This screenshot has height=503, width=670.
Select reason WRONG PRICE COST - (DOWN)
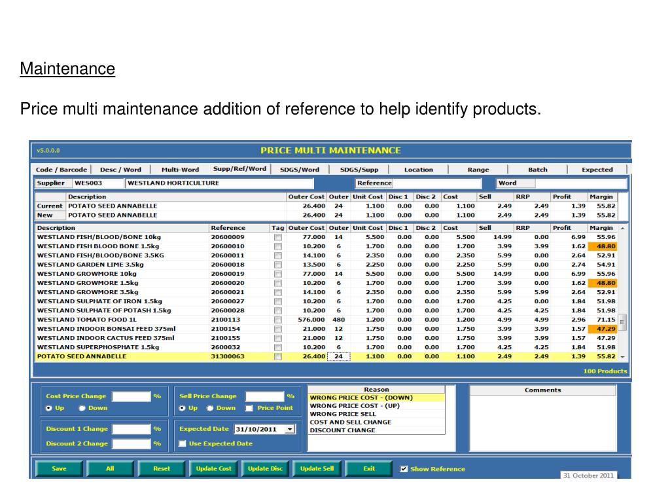tap(376, 398)
